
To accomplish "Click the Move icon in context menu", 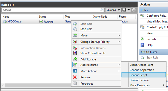I will pos(75,35).
